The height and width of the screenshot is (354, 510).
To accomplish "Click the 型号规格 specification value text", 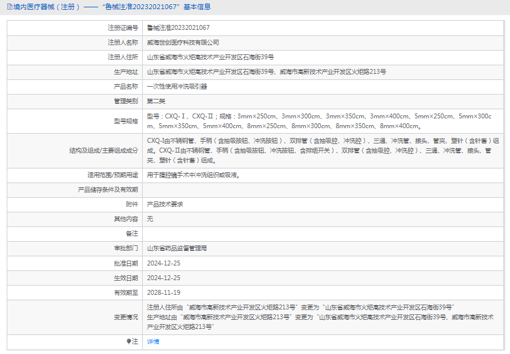I will 319,121.
